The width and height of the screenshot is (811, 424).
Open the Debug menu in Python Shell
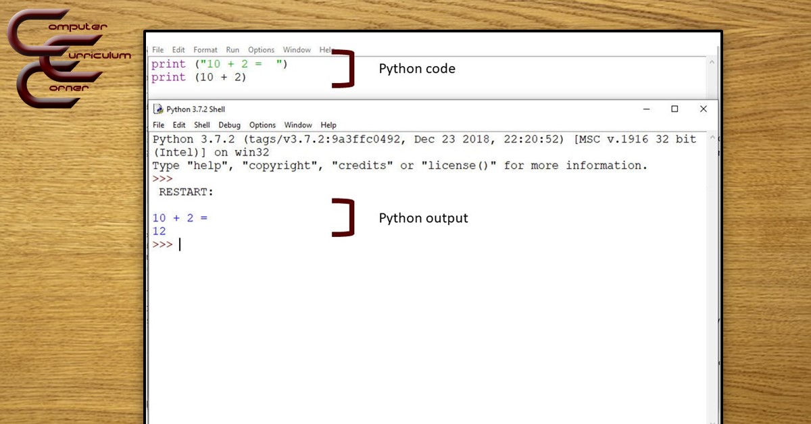coord(229,125)
